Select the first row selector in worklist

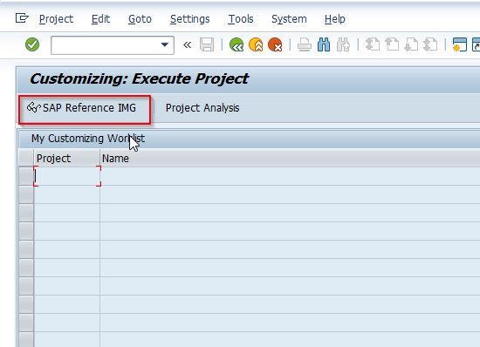26,176
